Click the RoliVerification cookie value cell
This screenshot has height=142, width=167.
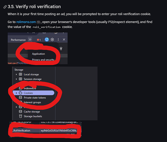click(x=59, y=131)
